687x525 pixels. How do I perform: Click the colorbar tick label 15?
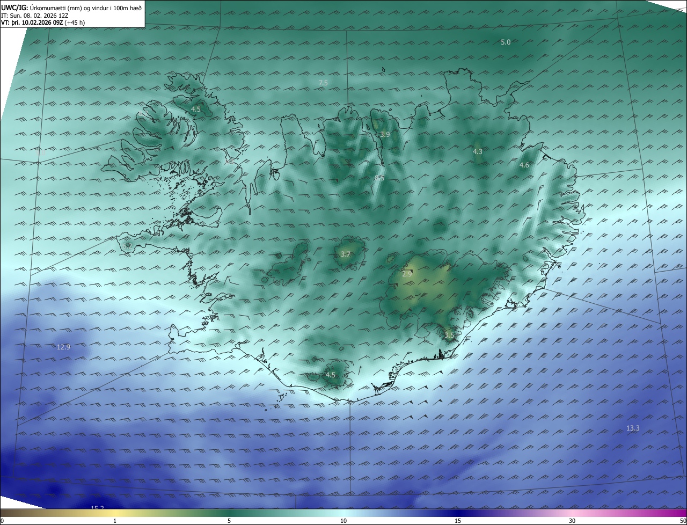(x=458, y=521)
